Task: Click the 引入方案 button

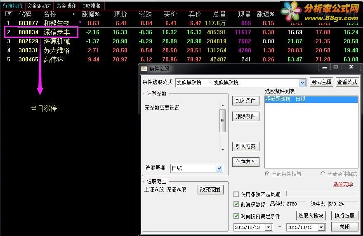Action: (x=245, y=146)
